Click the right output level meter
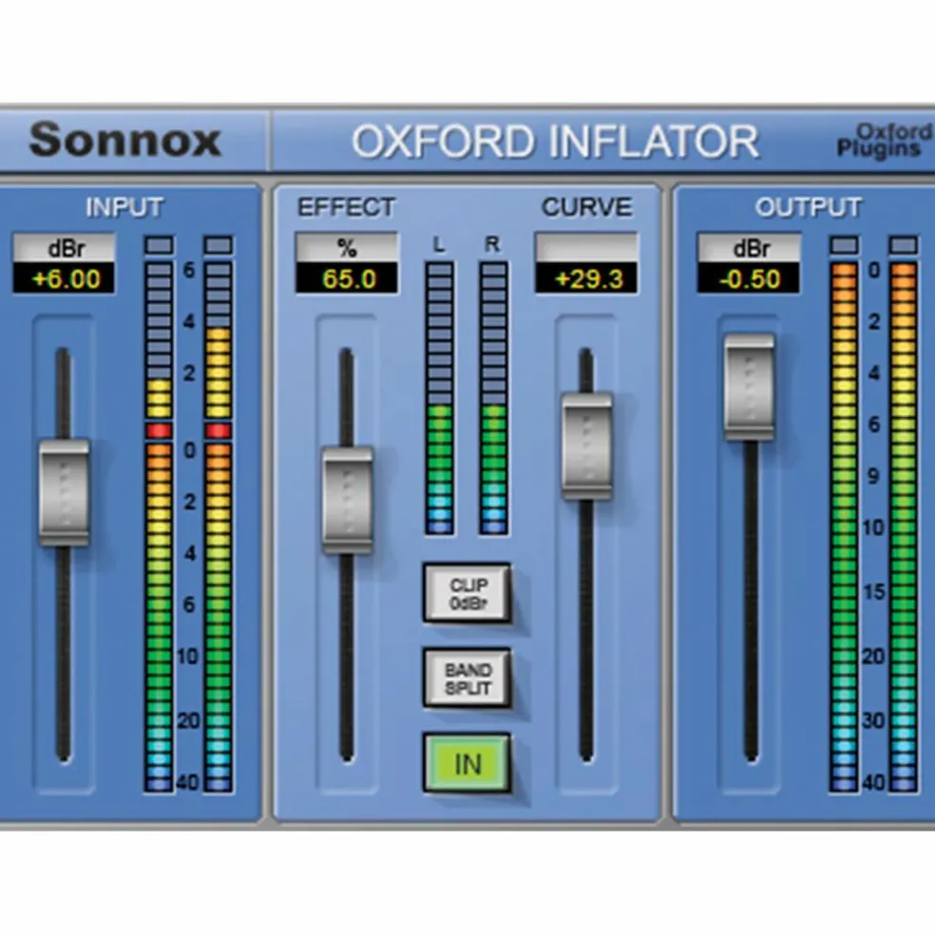 click(904, 527)
